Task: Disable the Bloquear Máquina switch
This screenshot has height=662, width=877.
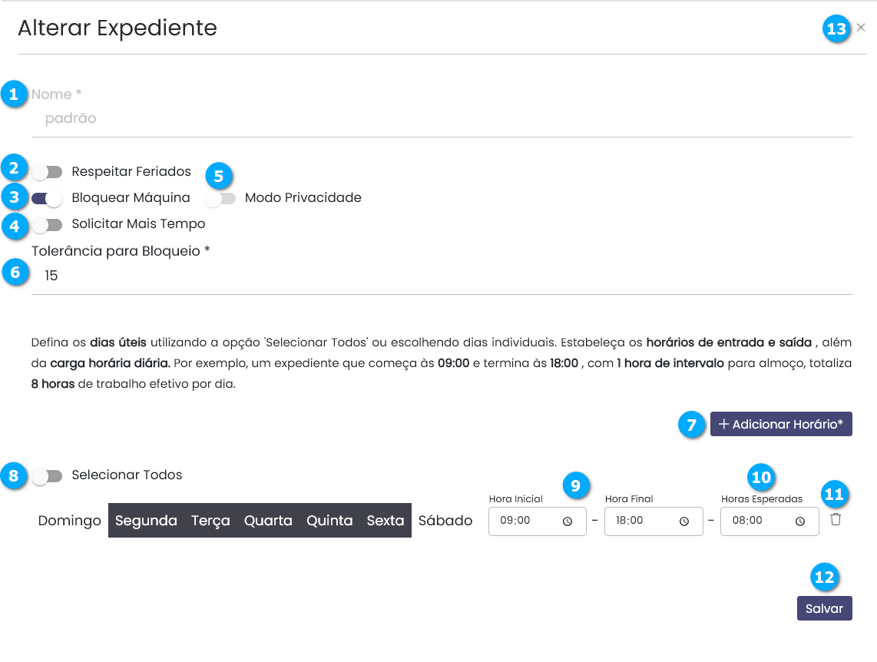Action: 47,198
